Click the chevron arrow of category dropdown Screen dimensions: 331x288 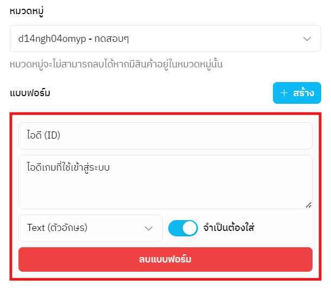coord(307,39)
